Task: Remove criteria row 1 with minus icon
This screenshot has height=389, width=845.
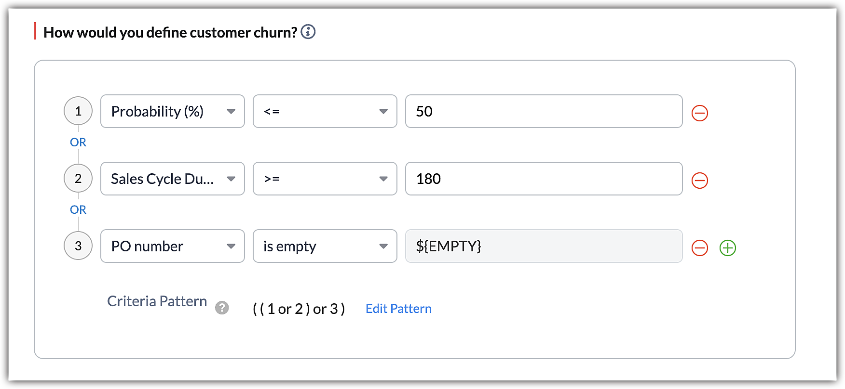Action: click(x=699, y=113)
